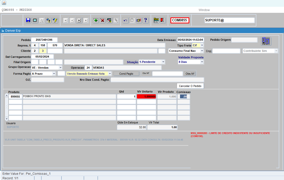
Task: Click the Qtde Em Estoque 32.00 field
Action: tap(131, 127)
